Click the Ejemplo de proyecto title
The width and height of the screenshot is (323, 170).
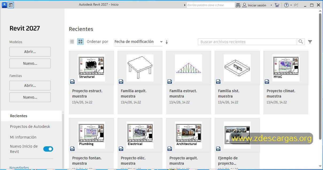pos(228,161)
